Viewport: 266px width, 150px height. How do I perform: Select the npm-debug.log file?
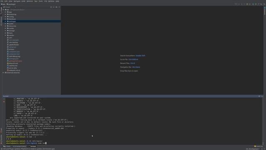(x=15, y=56)
